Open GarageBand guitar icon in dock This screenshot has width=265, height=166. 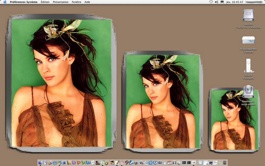pos(107,163)
